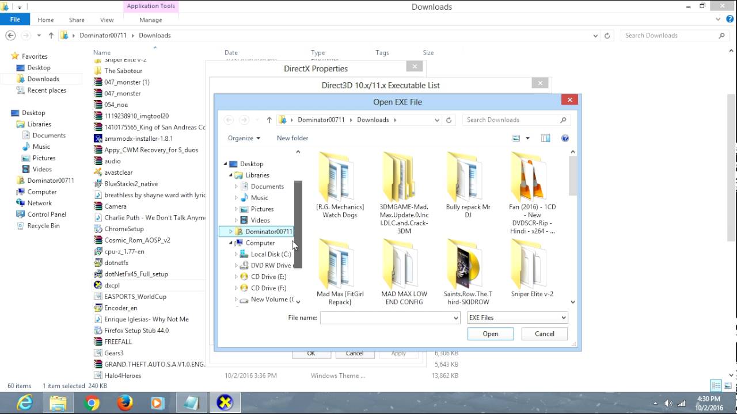Switch to Share ribbon tab
Image resolution: width=737 pixels, height=414 pixels.
(77, 20)
